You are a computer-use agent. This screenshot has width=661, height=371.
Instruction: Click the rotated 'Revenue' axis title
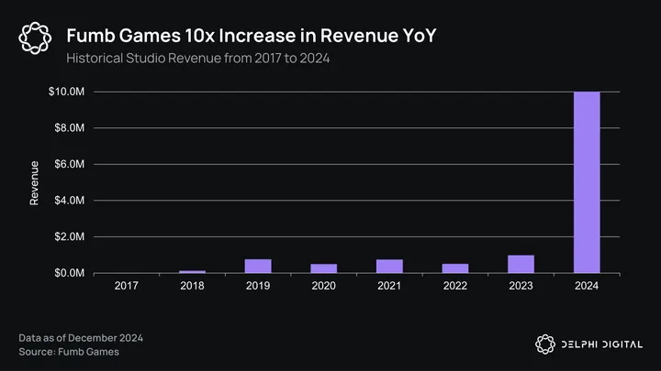click(x=34, y=182)
